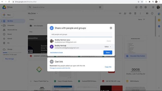This screenshot has width=162, height=91.
Task: Hide side panel chevron
Action: [159, 88]
